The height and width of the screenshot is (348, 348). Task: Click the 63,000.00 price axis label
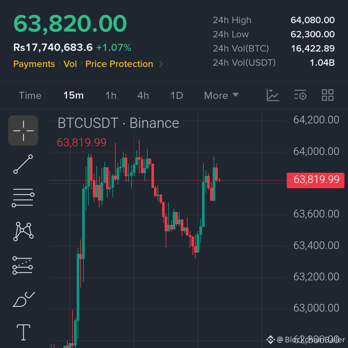(x=316, y=308)
